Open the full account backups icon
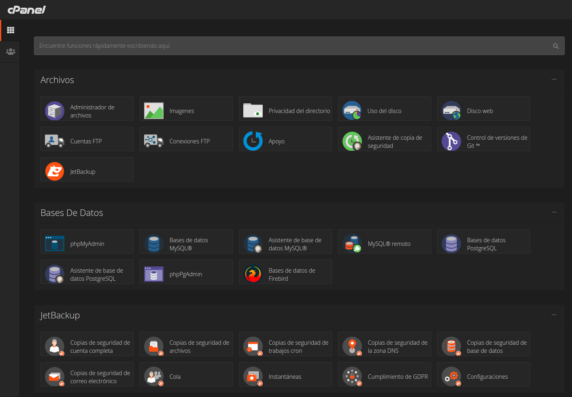 pos(55,346)
